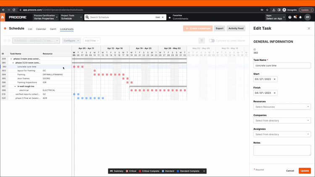Open the Add Filter dropdown
Viewport: 315px width, 177px height.
[92, 41]
